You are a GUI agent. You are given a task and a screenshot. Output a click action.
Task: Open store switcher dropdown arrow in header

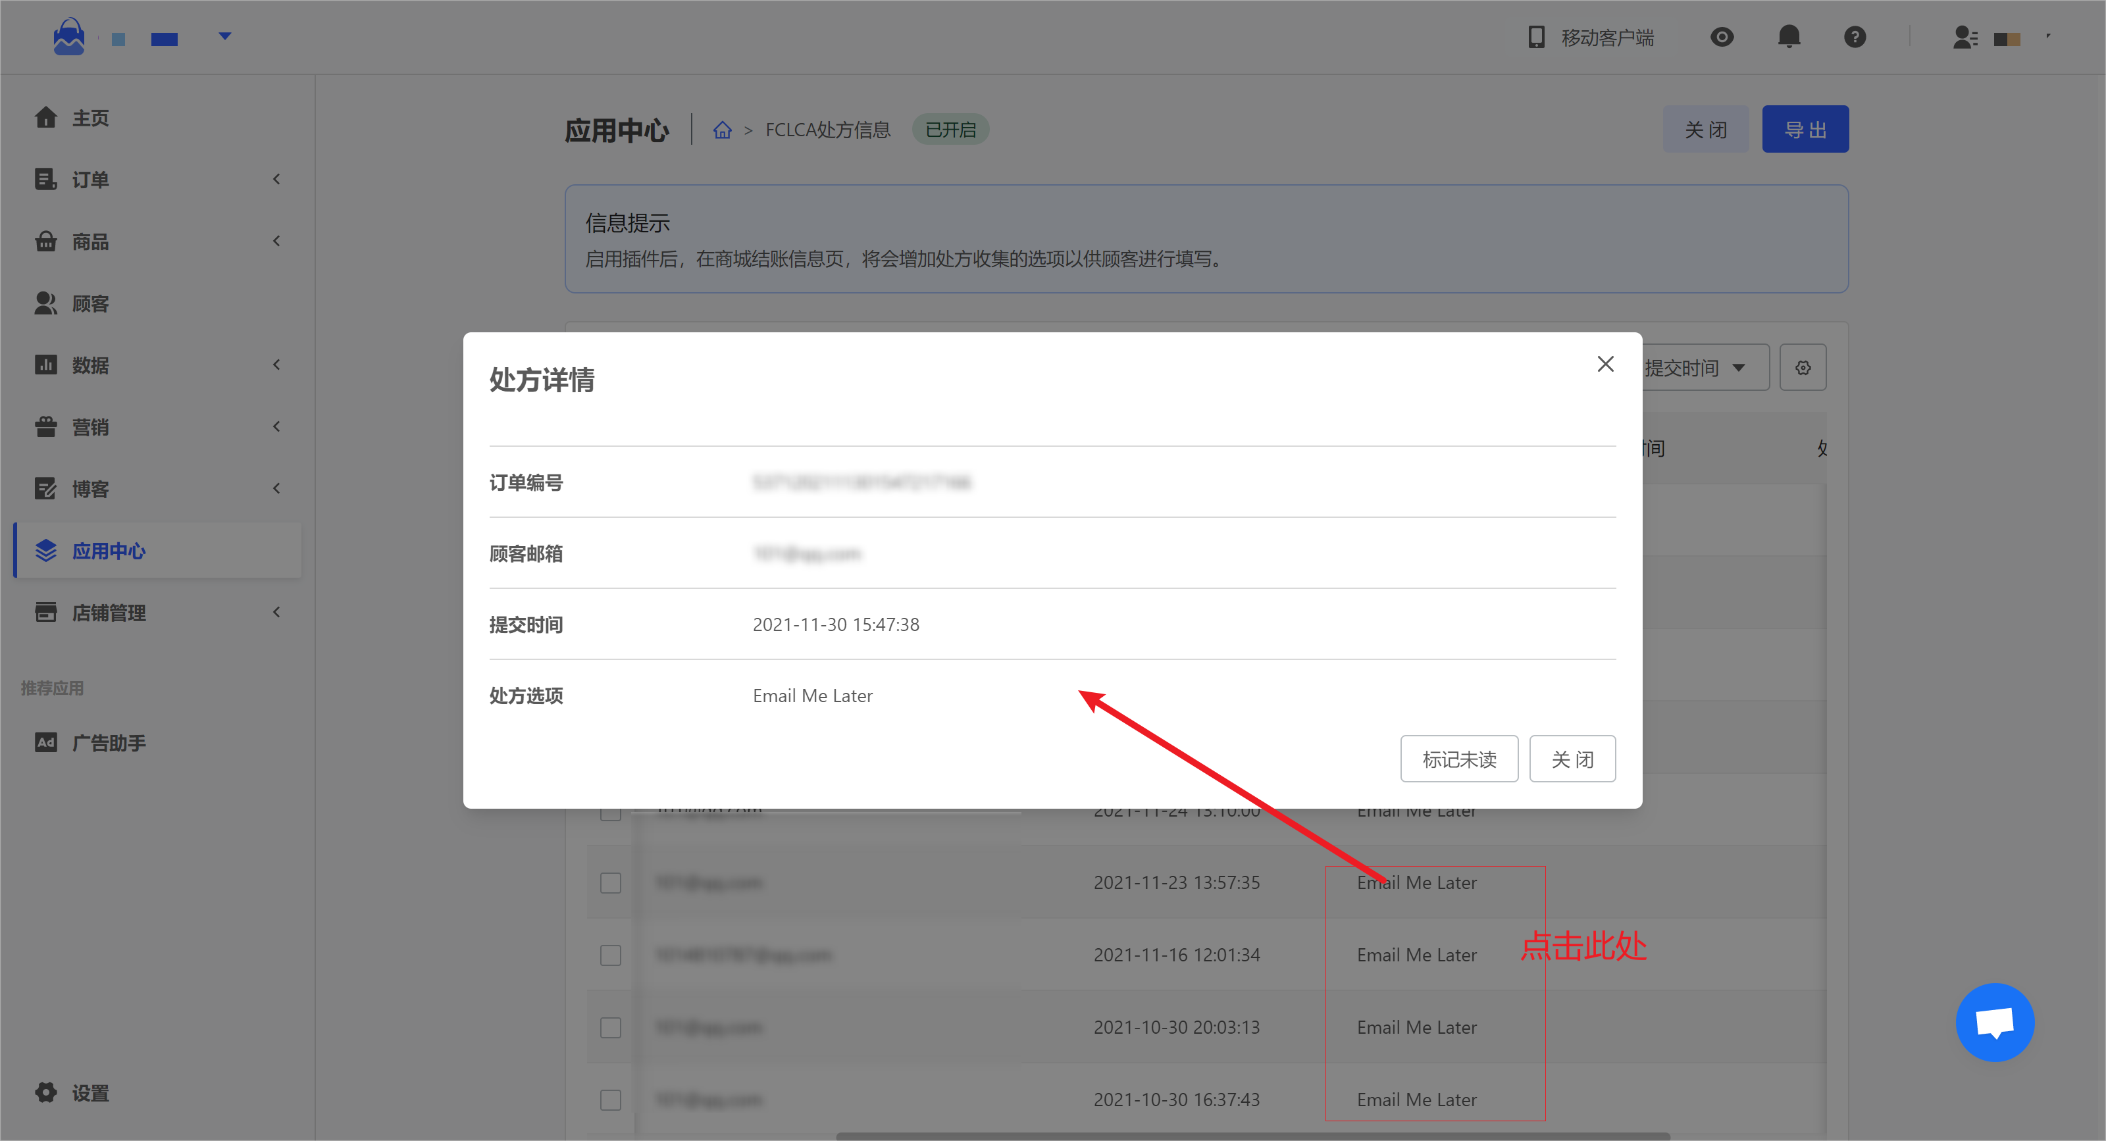click(x=225, y=36)
